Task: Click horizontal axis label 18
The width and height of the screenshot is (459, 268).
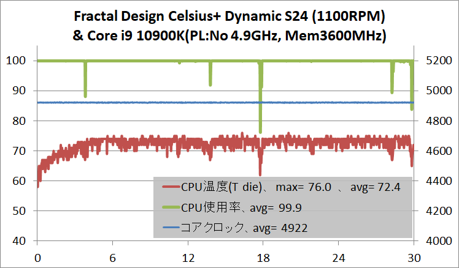Action: click(263, 258)
